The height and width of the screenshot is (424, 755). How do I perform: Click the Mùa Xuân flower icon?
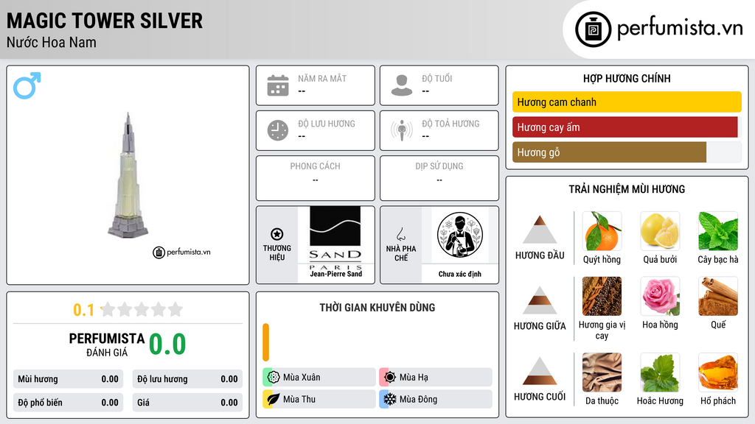coord(273,377)
